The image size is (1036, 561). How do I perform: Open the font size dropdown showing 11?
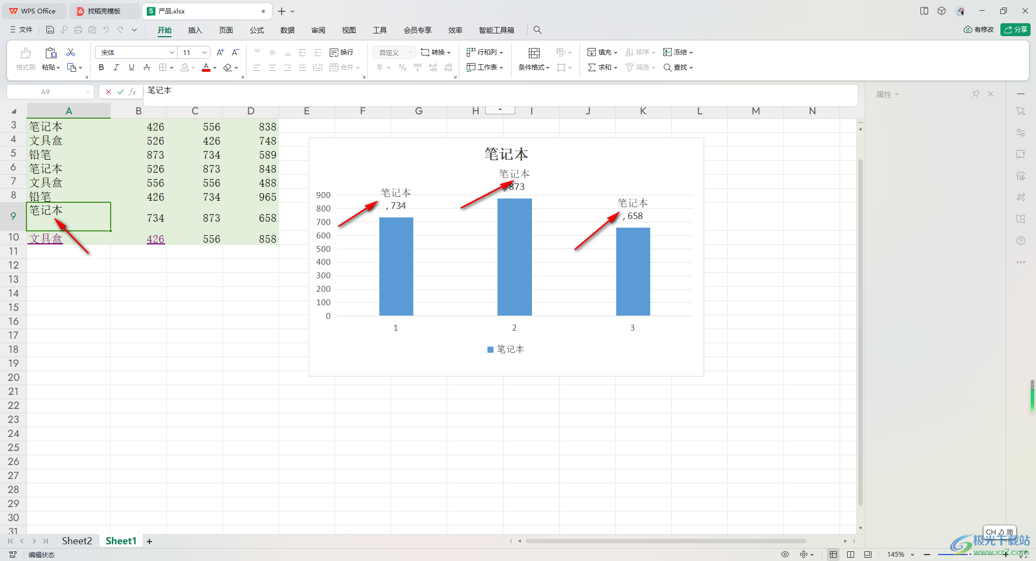(205, 52)
